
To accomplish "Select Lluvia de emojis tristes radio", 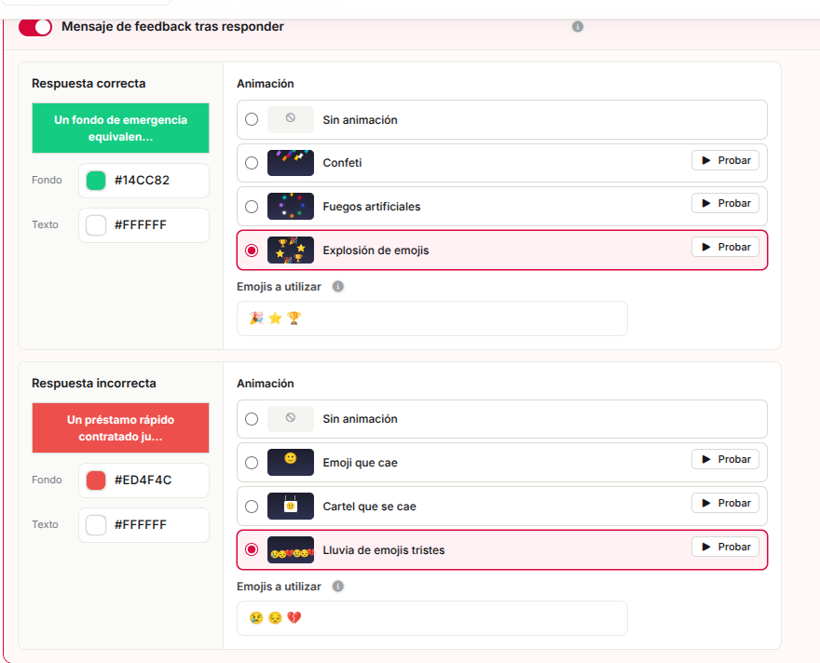I will point(252,549).
